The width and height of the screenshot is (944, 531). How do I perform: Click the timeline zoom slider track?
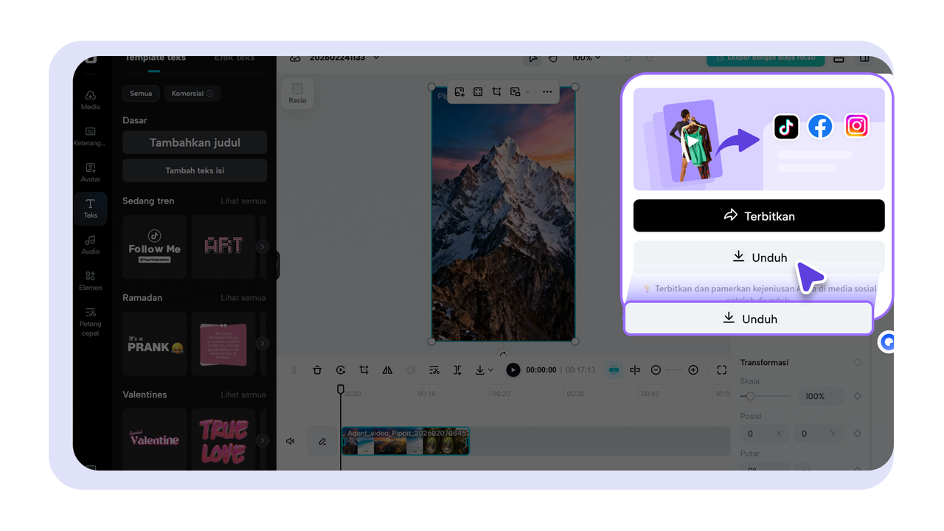click(x=674, y=370)
